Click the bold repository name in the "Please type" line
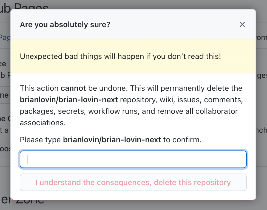Screen dimensions: 267x210 (x=112, y=140)
